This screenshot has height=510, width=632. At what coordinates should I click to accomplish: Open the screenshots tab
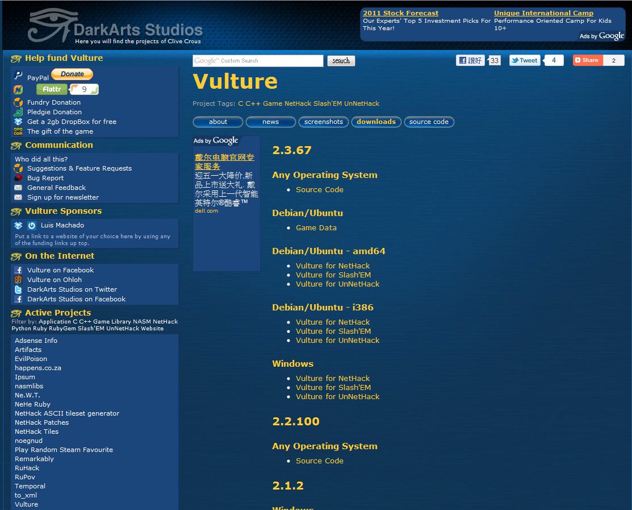(x=324, y=122)
